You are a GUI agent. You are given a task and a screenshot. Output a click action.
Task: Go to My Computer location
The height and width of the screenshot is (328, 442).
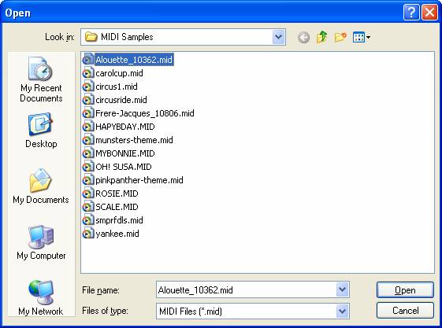pyautogui.click(x=41, y=242)
